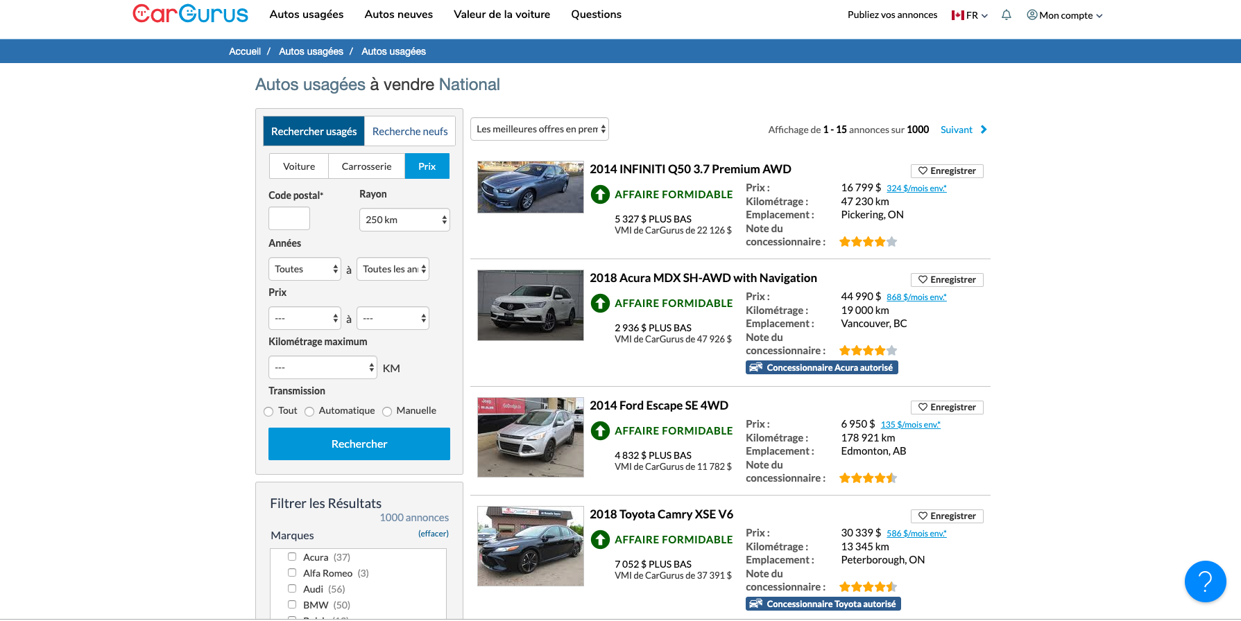The image size is (1241, 621).
Task: Select the Tout transmission option
Action: coord(268,412)
